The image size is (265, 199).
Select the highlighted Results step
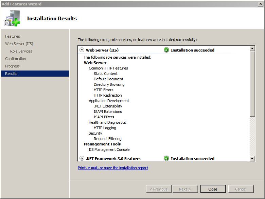[x=35, y=74]
